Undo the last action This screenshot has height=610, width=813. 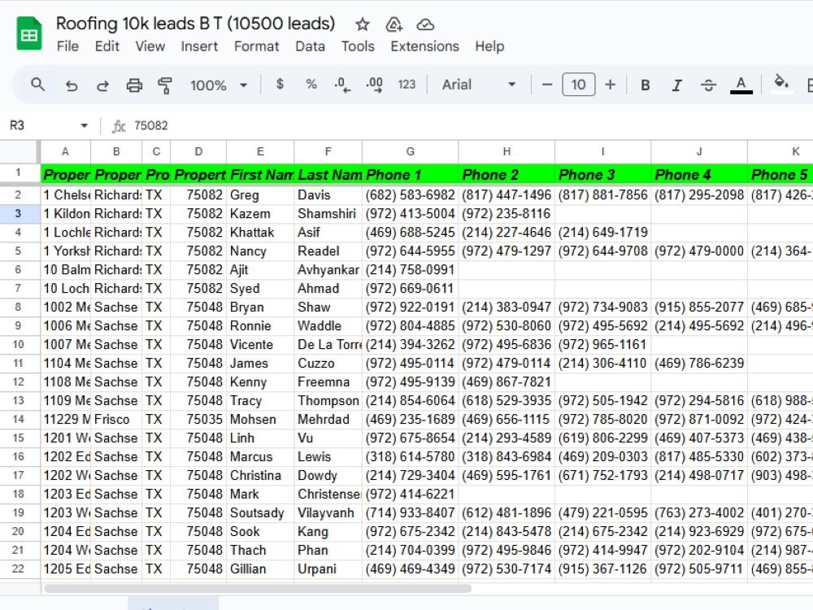click(71, 85)
